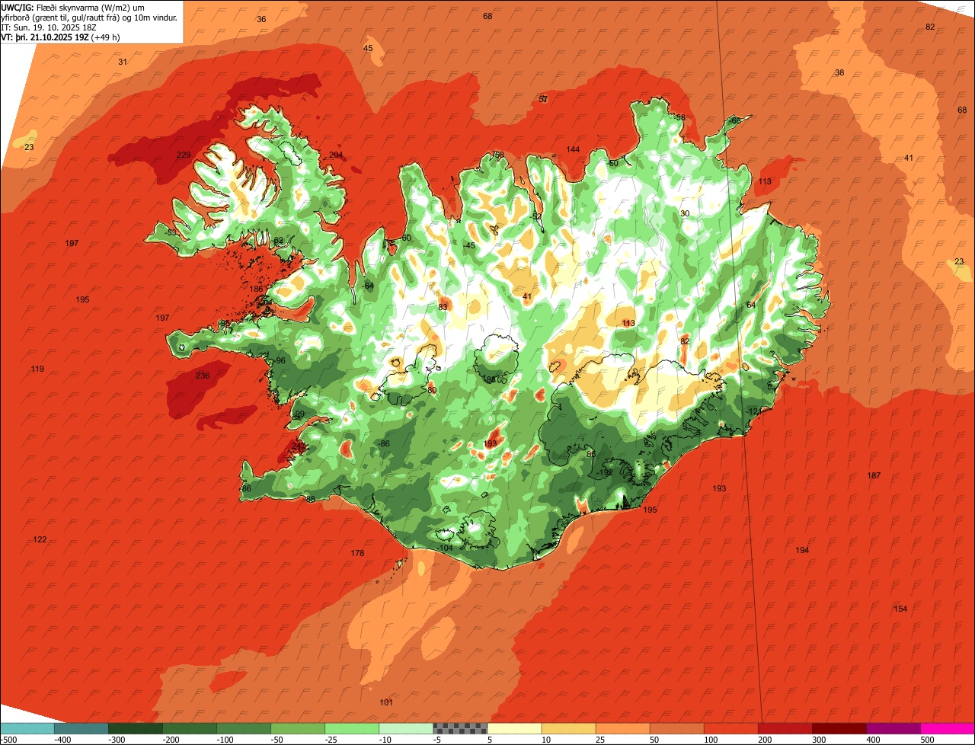Click the map value '122'
975x745 pixels.
click(40, 539)
